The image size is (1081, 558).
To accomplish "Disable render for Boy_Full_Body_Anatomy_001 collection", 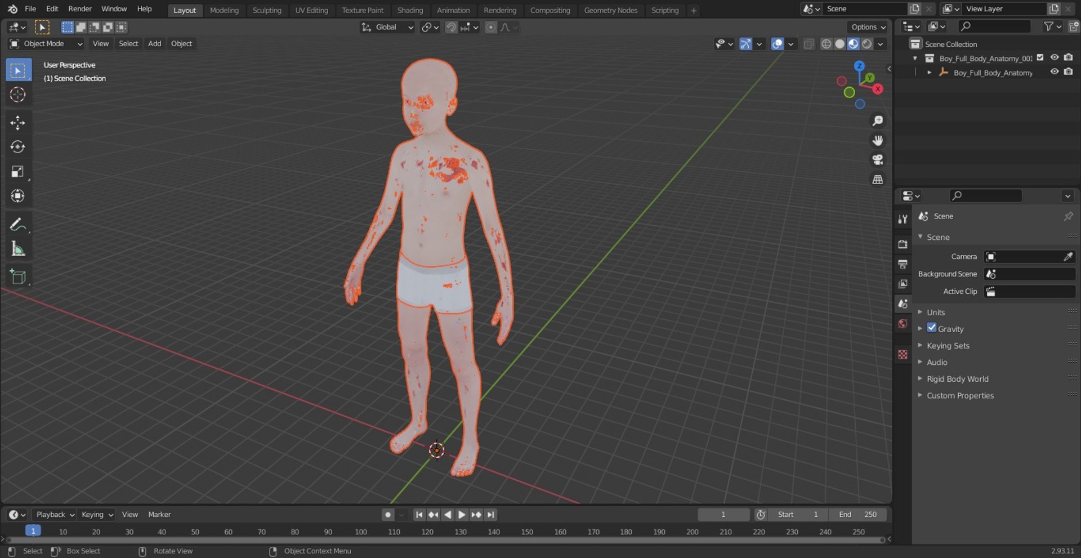I will 1068,57.
